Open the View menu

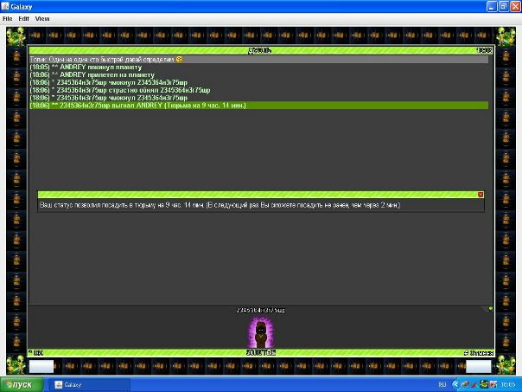pos(42,18)
